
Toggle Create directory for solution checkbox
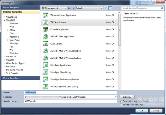[x=121, y=101]
